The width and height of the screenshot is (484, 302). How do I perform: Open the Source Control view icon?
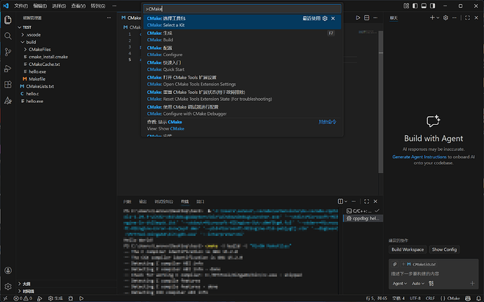click(8, 52)
